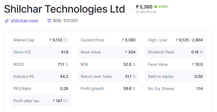Select the Dividend Yield row

click(175, 52)
